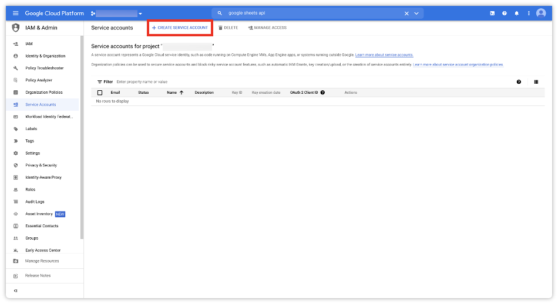Click the IAM add-person icon
Screen dimensions: 558x304
tap(16, 44)
